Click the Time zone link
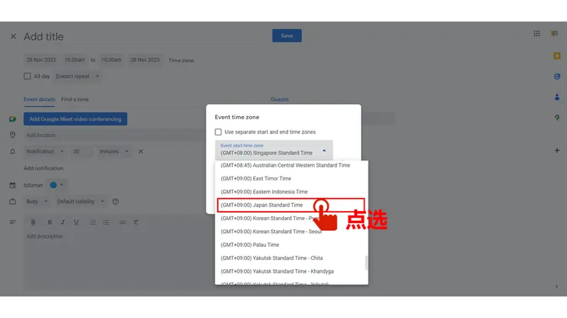 [181, 60]
